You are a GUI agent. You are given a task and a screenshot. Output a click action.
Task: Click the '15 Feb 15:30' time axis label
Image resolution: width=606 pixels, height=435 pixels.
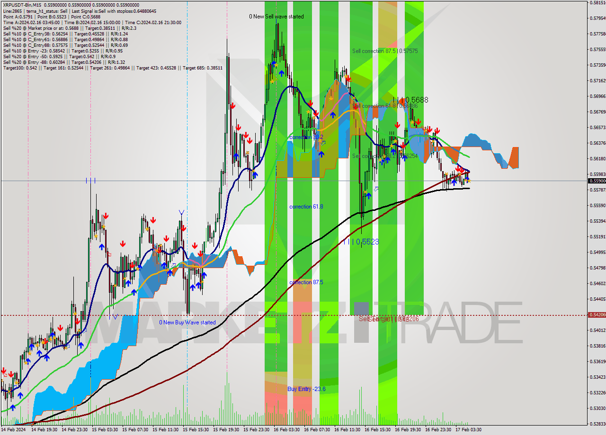tap(196, 430)
